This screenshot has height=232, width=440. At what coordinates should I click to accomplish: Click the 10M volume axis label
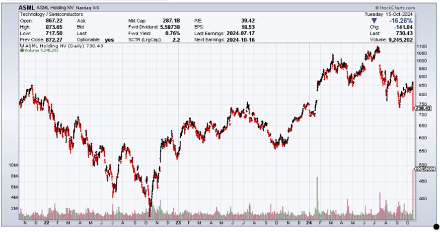click(13, 165)
